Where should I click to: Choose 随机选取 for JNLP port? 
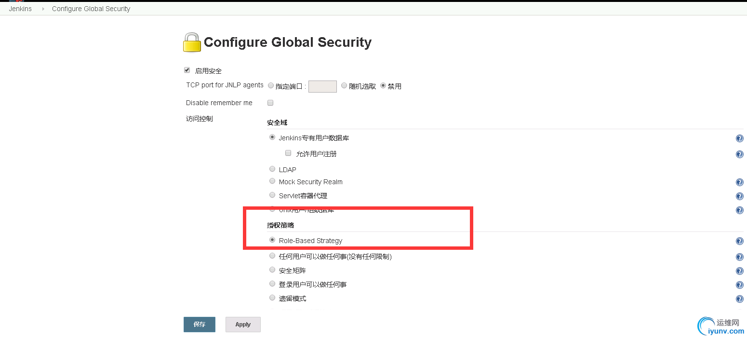point(344,85)
